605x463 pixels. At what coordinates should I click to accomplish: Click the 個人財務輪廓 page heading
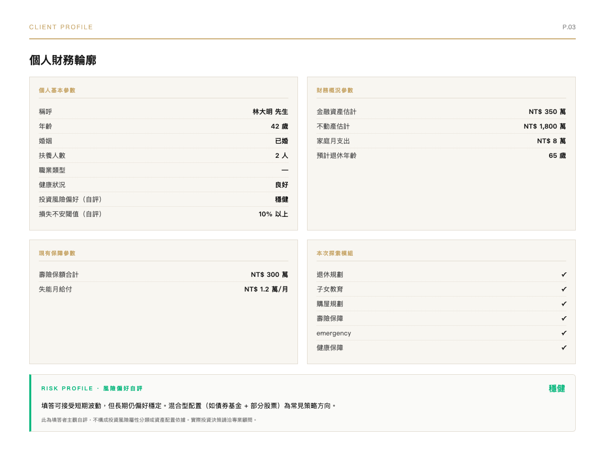click(63, 61)
